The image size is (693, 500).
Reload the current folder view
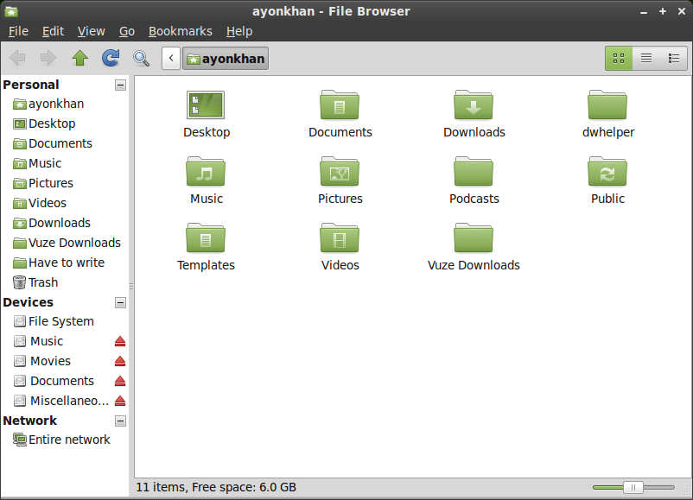click(111, 58)
